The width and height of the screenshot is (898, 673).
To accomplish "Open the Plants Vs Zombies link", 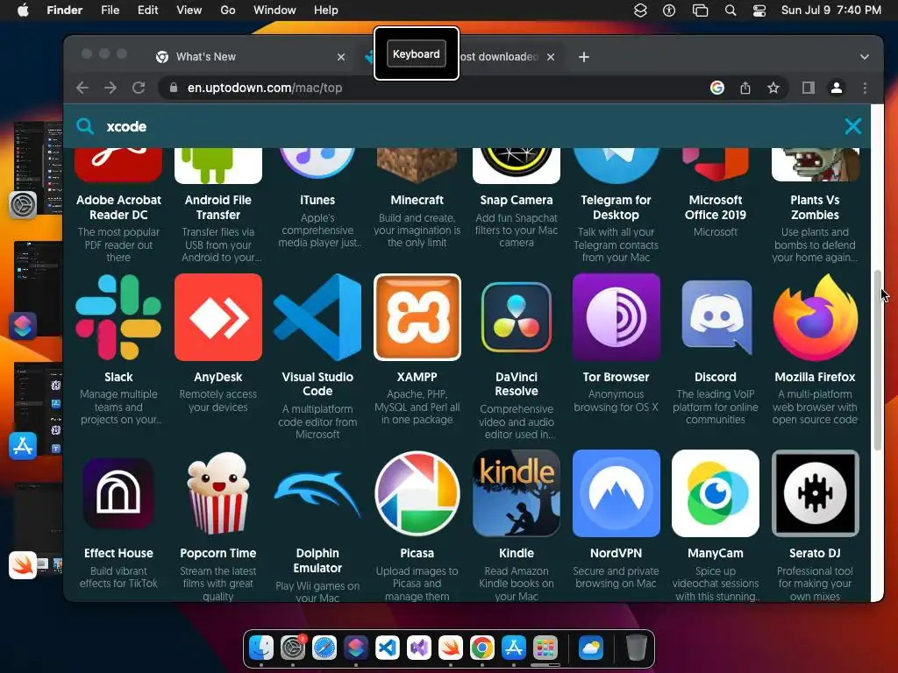I will [x=815, y=207].
